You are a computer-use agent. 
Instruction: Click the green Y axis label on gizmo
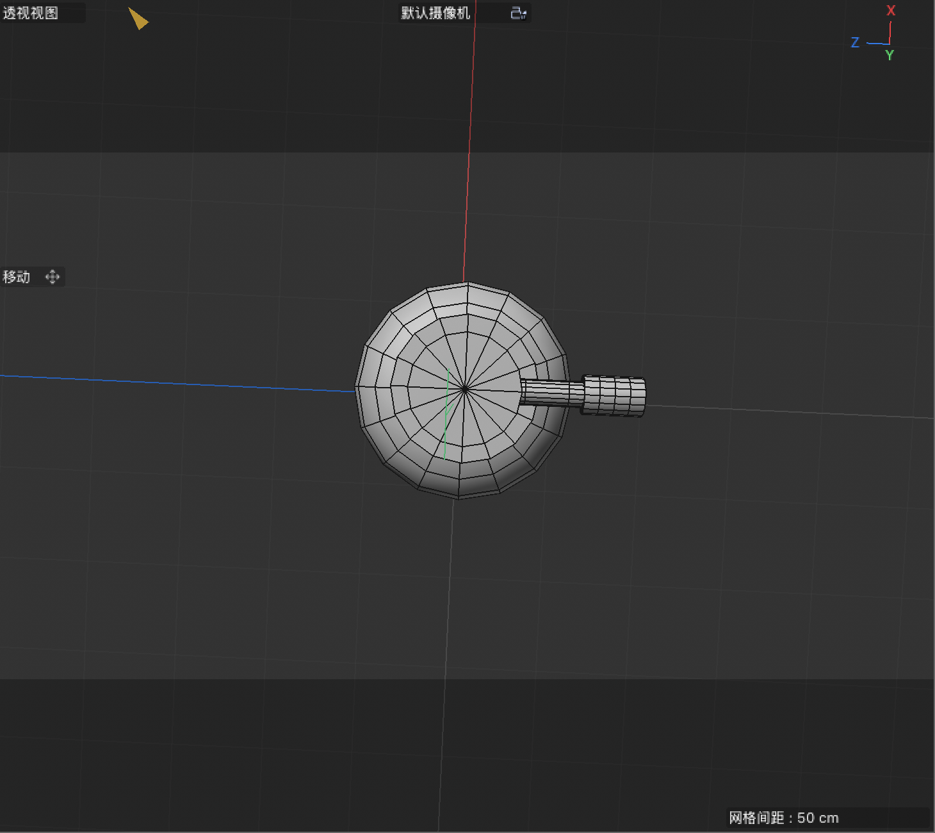point(890,56)
